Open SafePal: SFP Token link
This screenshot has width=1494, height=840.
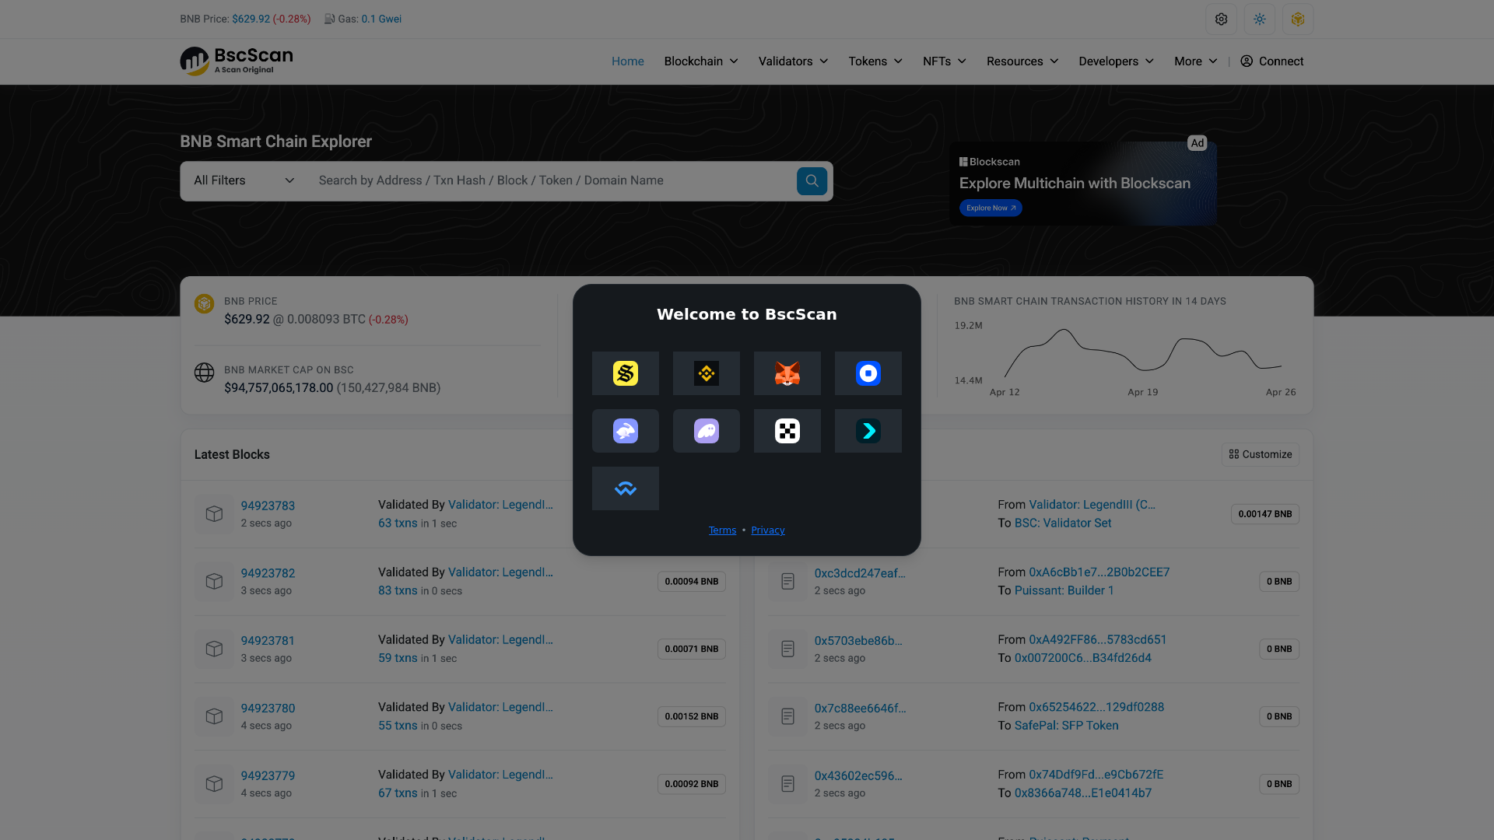(x=1066, y=726)
